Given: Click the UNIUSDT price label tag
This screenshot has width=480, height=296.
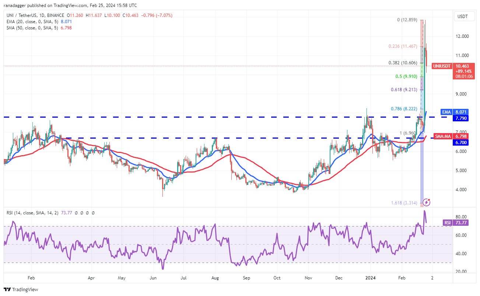Looking at the screenshot, I should [x=442, y=65].
